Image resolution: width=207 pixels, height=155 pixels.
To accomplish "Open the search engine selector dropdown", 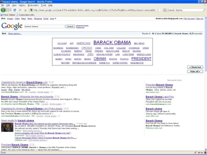I will click(x=165, y=10).
